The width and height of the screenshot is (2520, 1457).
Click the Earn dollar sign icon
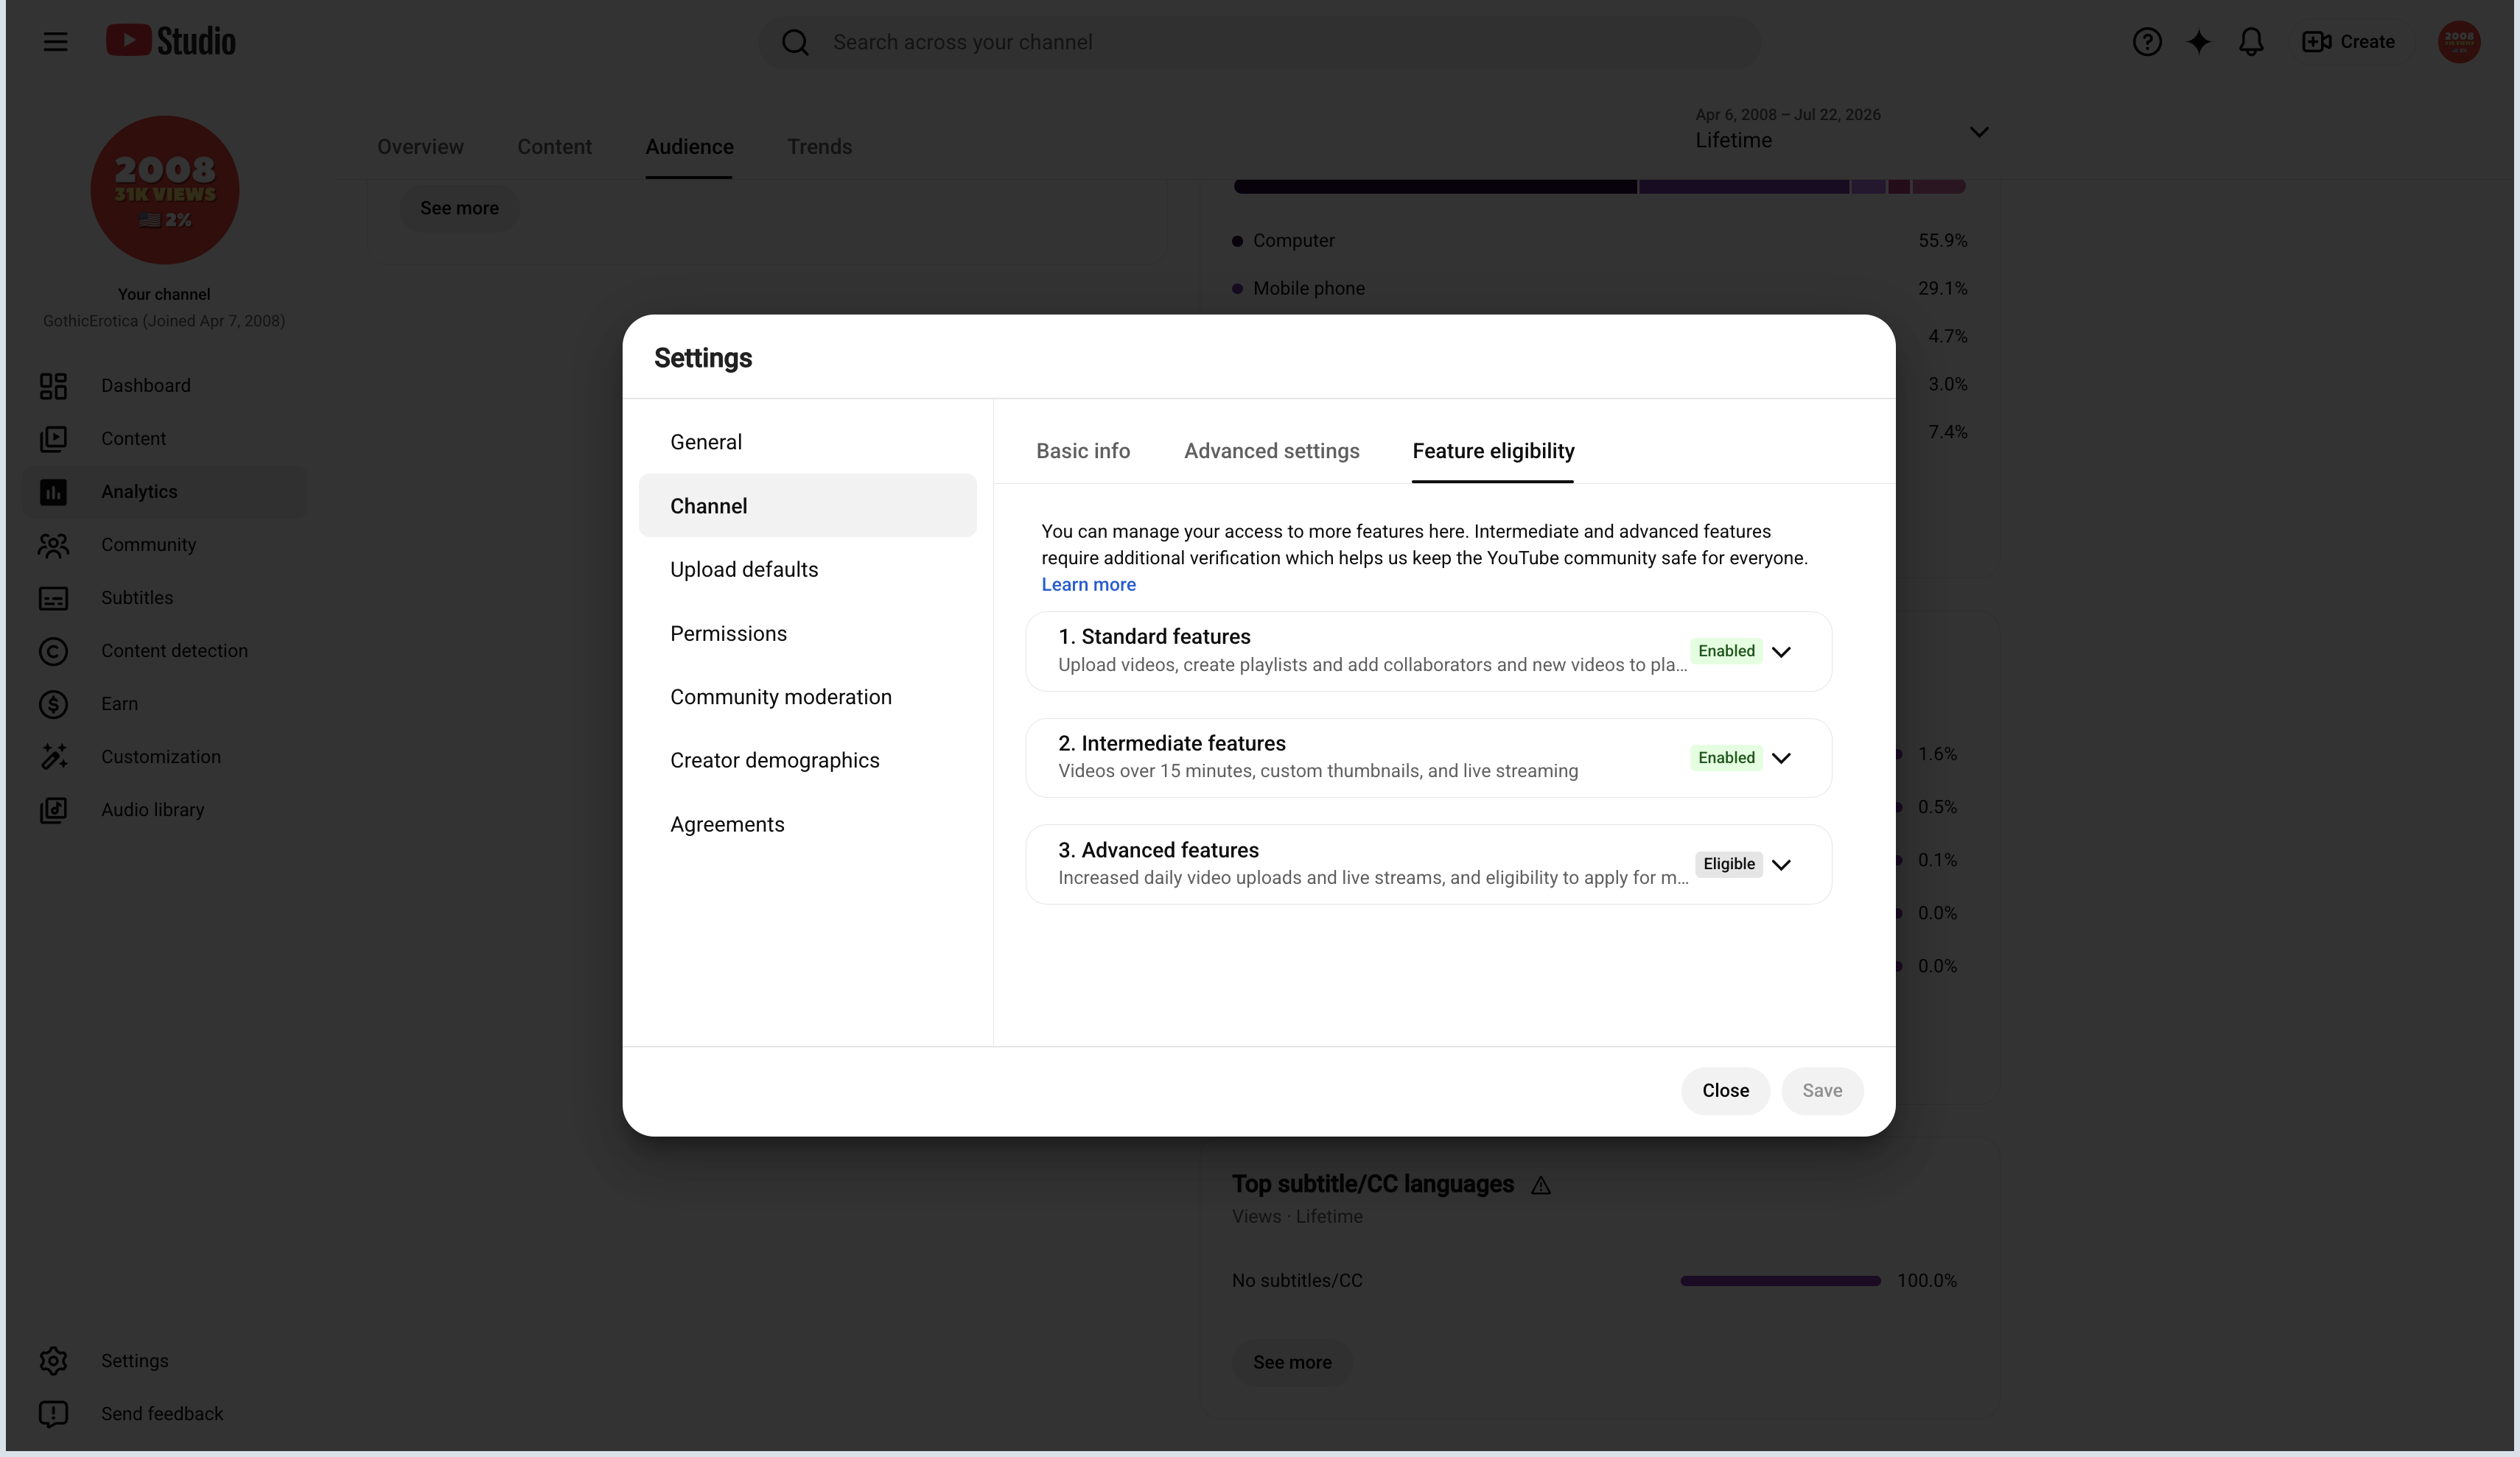(x=53, y=704)
